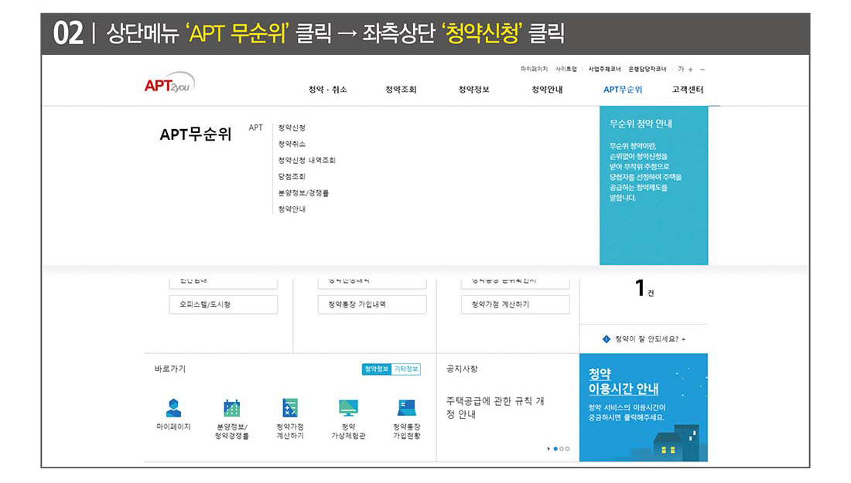Click the 오피스텔/도시형 button
Viewport: 851px width, 483px height.
tap(223, 304)
